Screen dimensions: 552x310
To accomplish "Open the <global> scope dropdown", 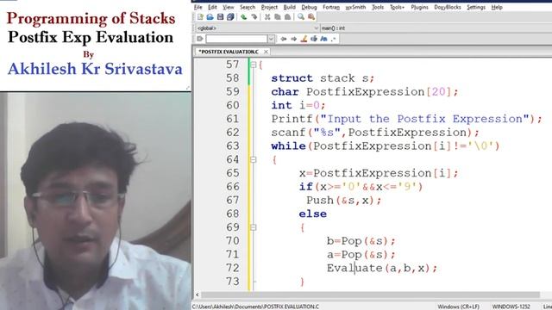I will click(x=257, y=28).
